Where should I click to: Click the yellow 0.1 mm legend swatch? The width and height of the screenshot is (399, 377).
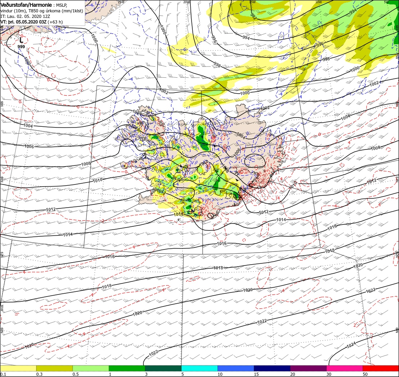point(18,368)
